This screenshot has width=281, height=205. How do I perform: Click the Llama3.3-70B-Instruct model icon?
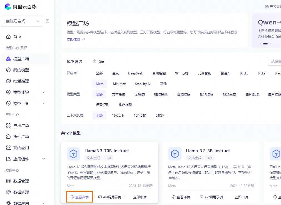coord(73,154)
